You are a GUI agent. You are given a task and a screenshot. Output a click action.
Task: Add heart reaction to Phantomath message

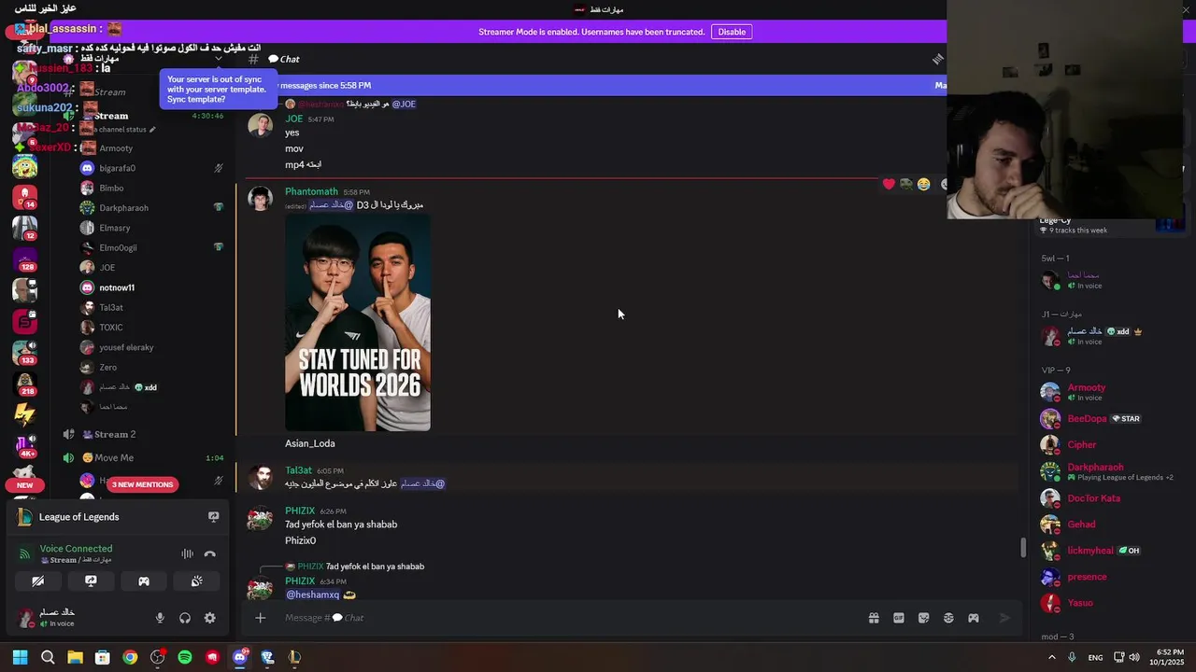point(889,185)
